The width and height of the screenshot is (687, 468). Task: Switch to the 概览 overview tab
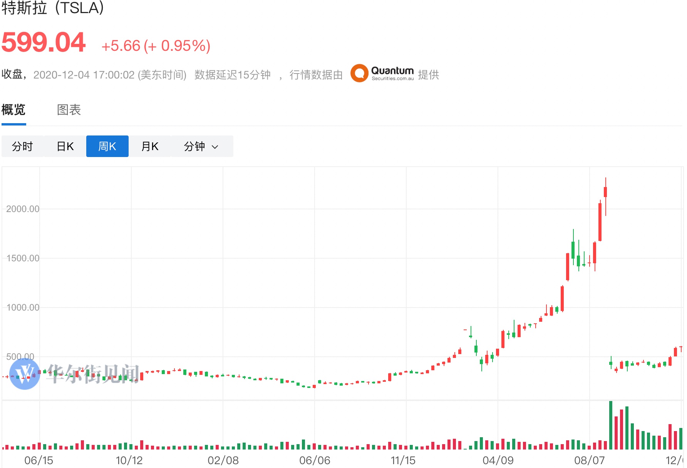click(x=13, y=110)
